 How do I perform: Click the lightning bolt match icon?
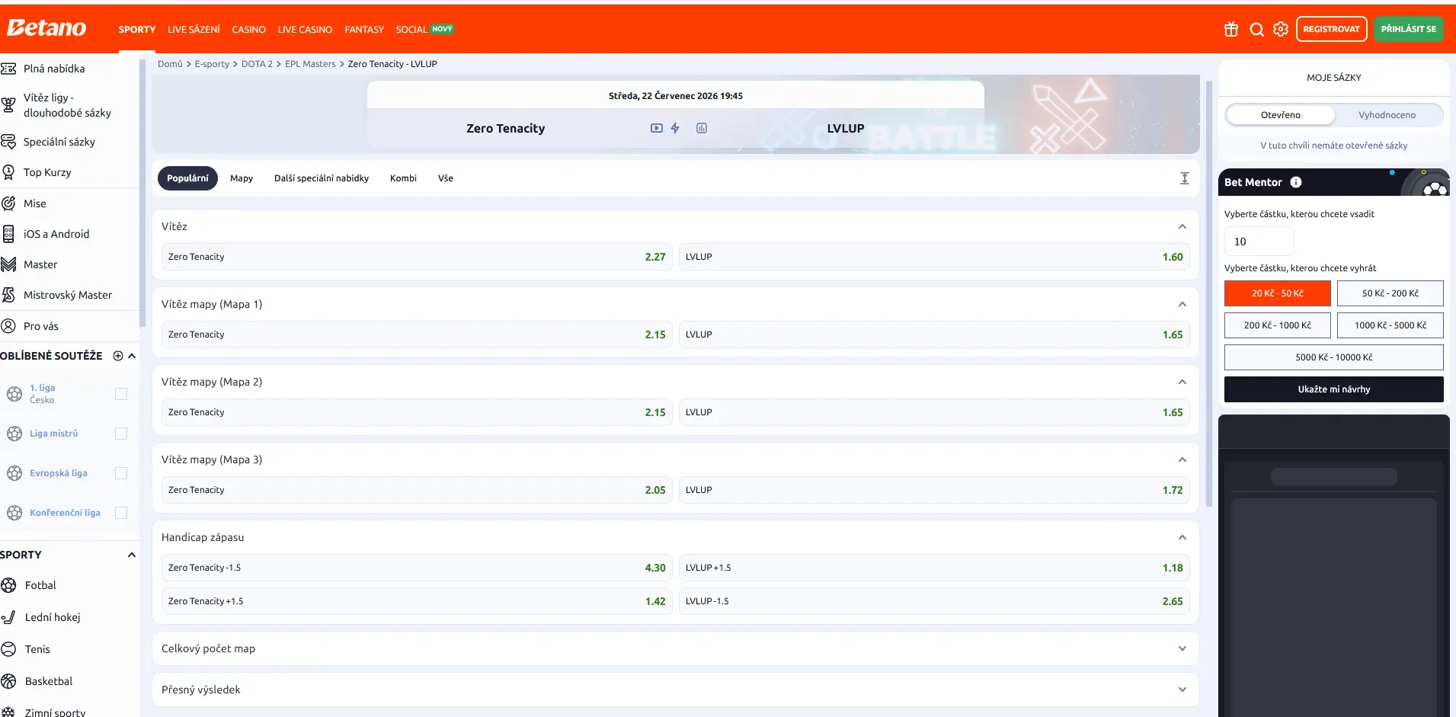point(675,128)
